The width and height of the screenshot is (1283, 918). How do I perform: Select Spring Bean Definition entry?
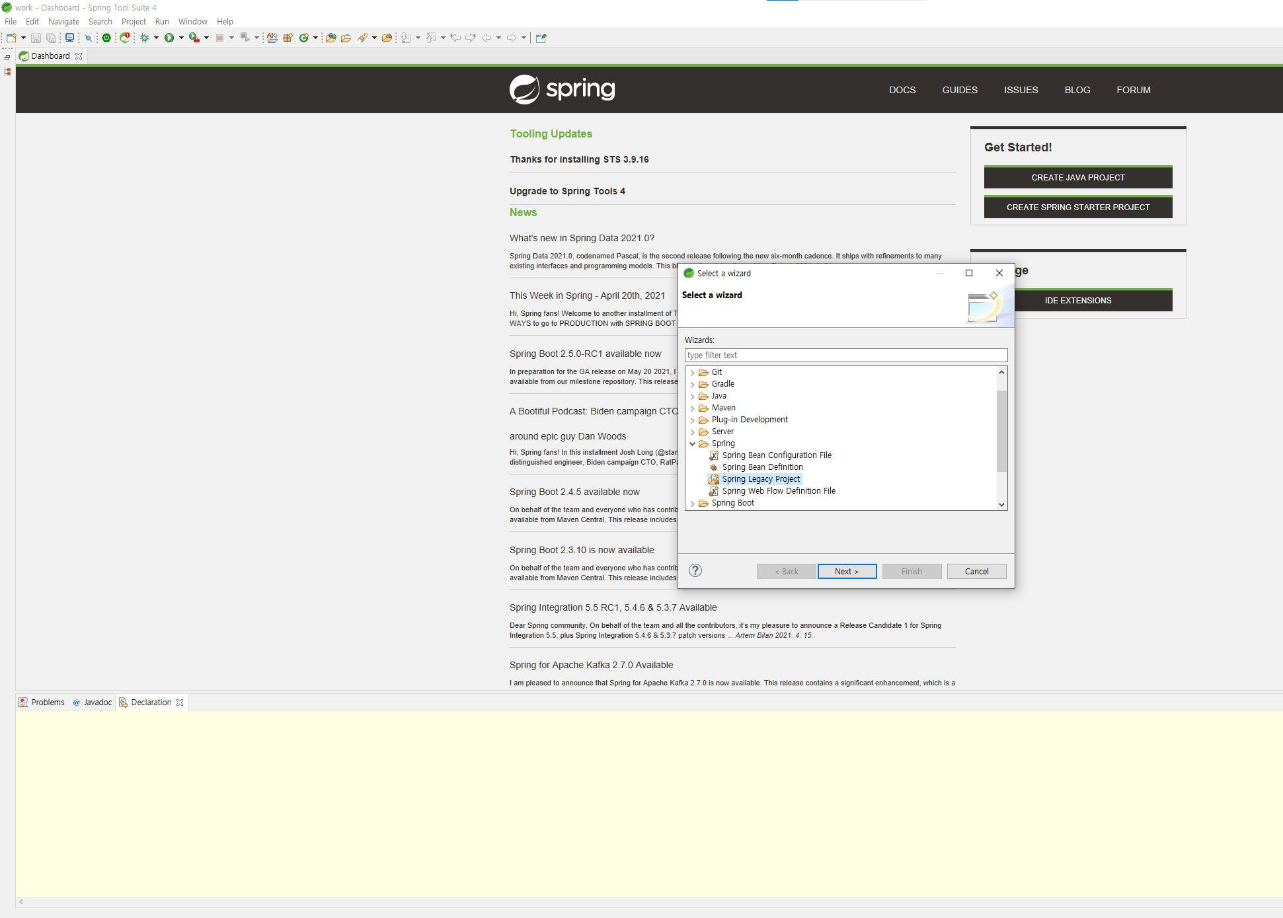pos(762,467)
